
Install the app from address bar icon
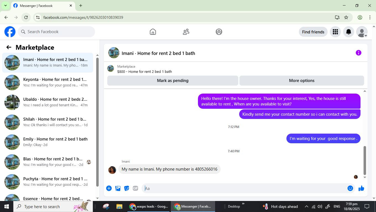[337, 17]
